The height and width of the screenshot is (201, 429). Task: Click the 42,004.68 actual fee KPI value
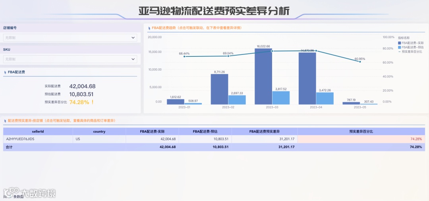pos(82,87)
